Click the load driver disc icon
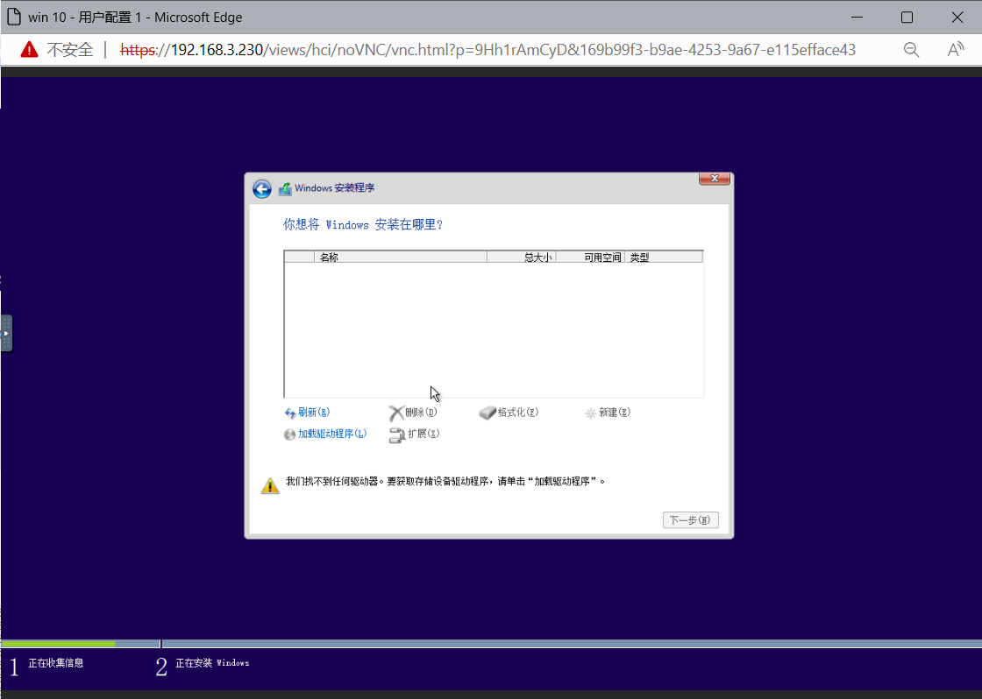The image size is (982, 699). click(x=289, y=435)
